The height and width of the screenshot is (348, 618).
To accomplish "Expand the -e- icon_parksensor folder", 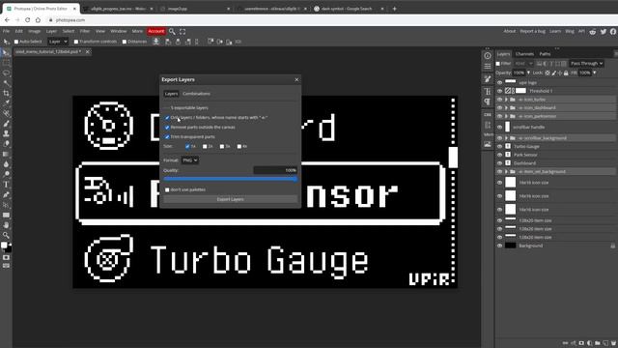I will click(506, 116).
